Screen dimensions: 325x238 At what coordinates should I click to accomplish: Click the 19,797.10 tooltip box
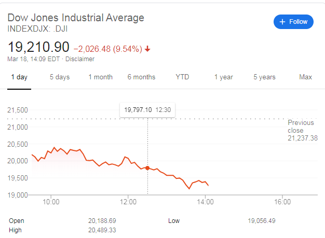[x=147, y=109]
